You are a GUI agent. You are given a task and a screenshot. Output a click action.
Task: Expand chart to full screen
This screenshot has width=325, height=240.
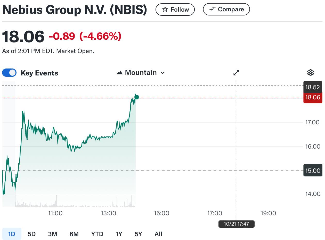click(x=236, y=73)
